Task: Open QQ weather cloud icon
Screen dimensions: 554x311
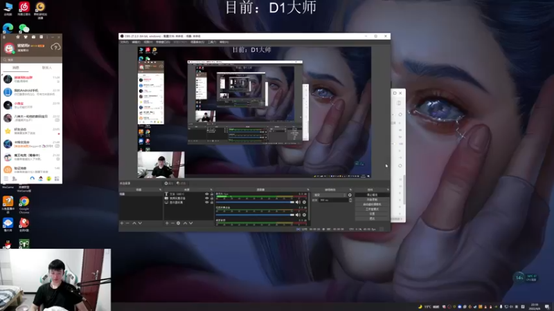Action: point(55,47)
